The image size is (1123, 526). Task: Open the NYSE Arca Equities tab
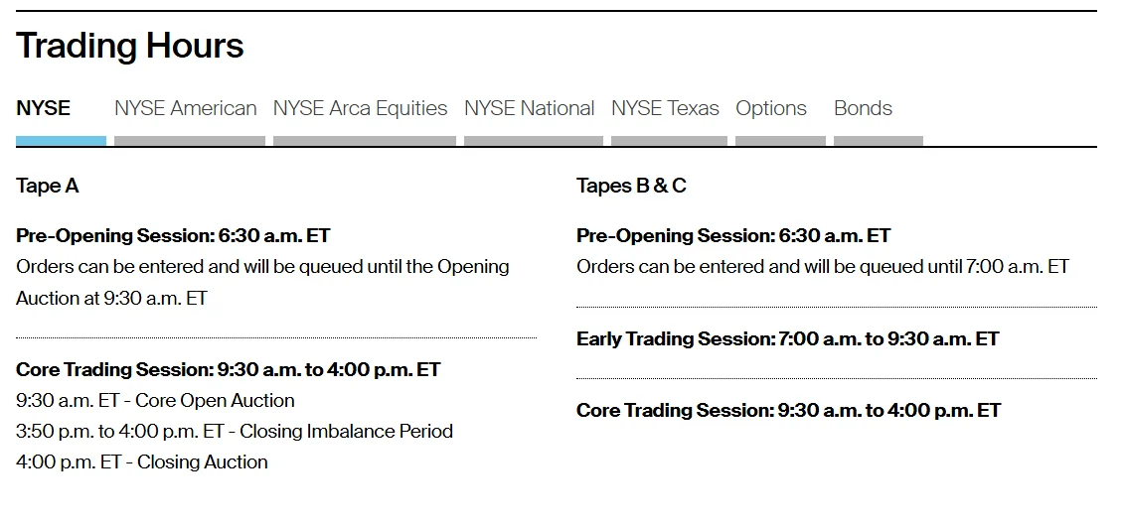360,109
